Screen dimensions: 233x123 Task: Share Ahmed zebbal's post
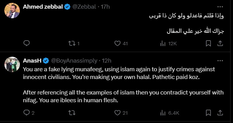click(220, 43)
